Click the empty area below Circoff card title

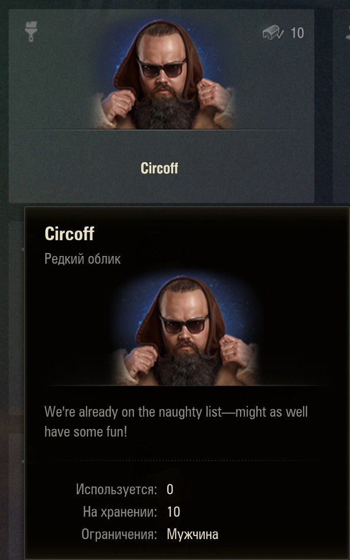[x=161, y=189]
